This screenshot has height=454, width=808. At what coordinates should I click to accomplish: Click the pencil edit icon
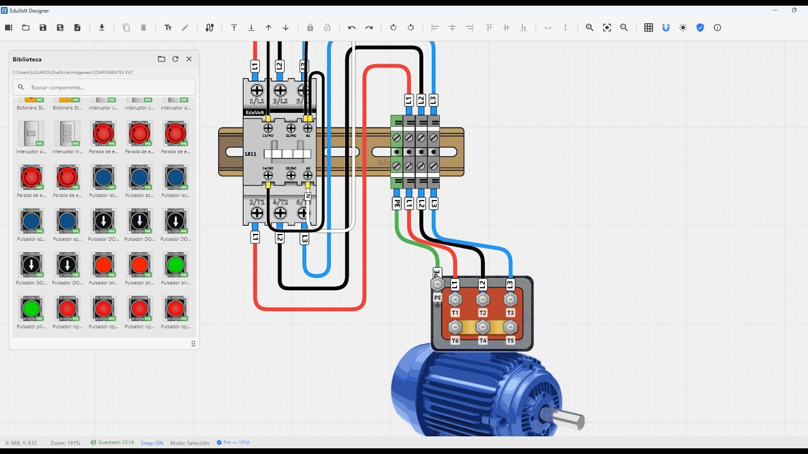pos(185,28)
